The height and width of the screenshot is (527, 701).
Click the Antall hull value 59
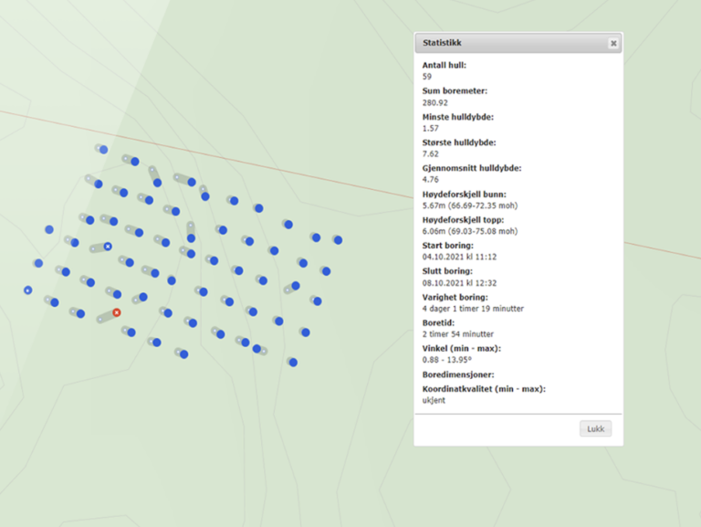427,77
